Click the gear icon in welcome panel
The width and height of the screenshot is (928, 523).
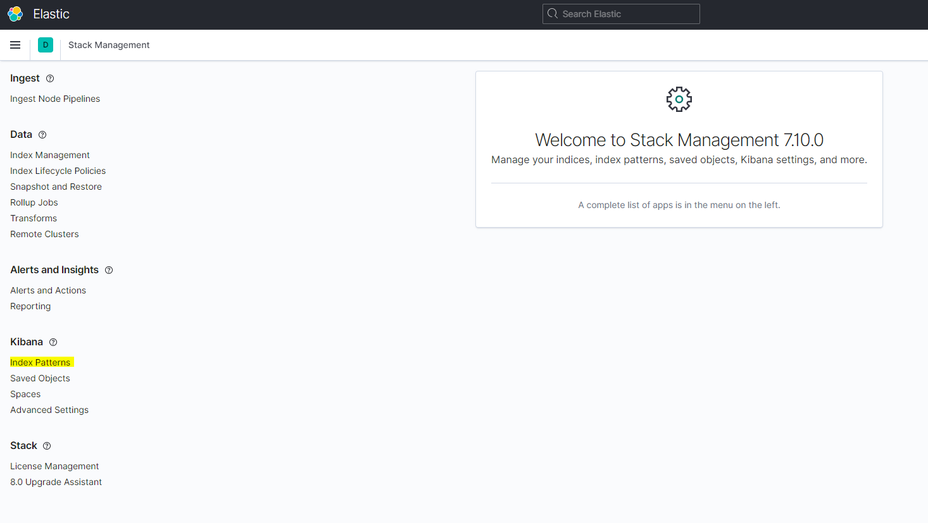coord(679,99)
